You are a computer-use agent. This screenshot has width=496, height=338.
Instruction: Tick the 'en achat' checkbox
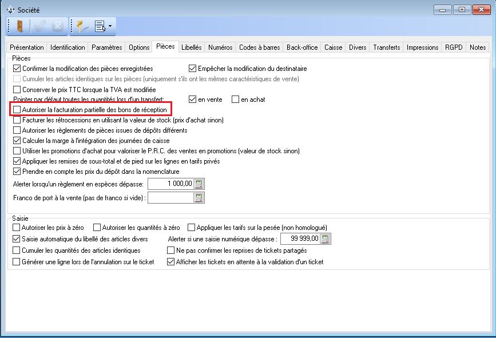(235, 100)
